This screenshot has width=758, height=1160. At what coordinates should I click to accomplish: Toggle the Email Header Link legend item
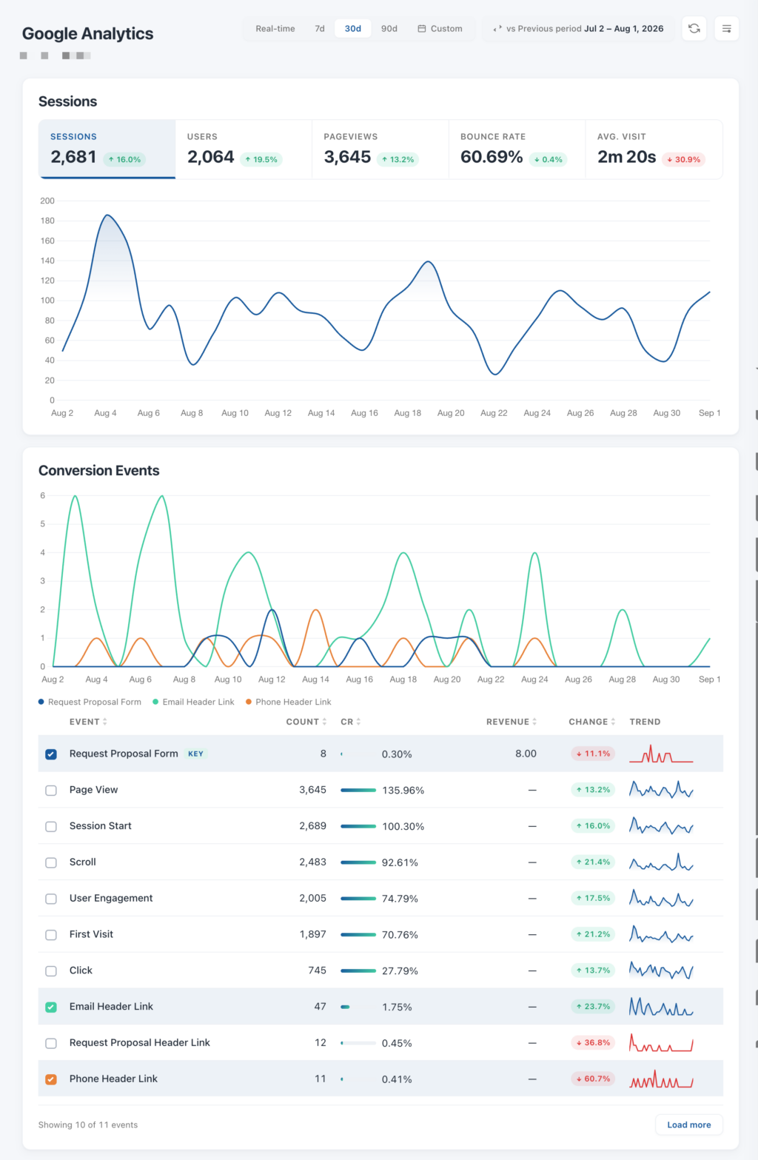(193, 702)
